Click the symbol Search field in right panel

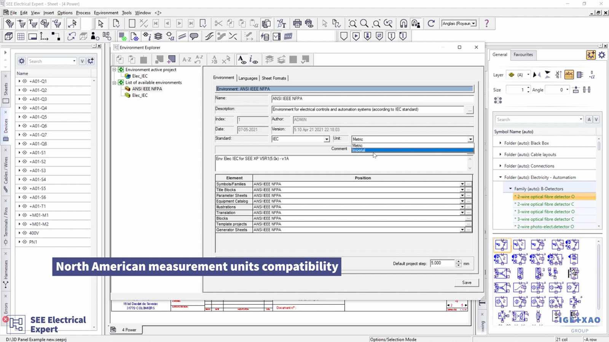[539, 119]
